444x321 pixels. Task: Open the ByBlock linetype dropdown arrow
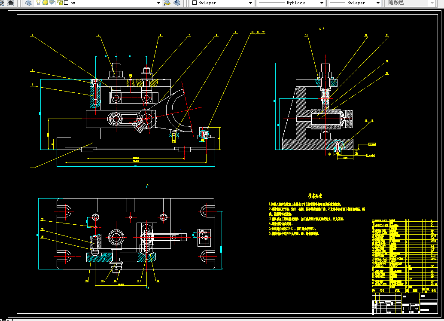point(322,3)
